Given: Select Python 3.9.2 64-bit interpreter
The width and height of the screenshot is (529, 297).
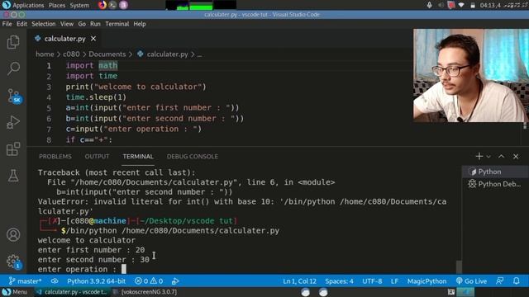Looking at the screenshot, I should tap(96, 281).
